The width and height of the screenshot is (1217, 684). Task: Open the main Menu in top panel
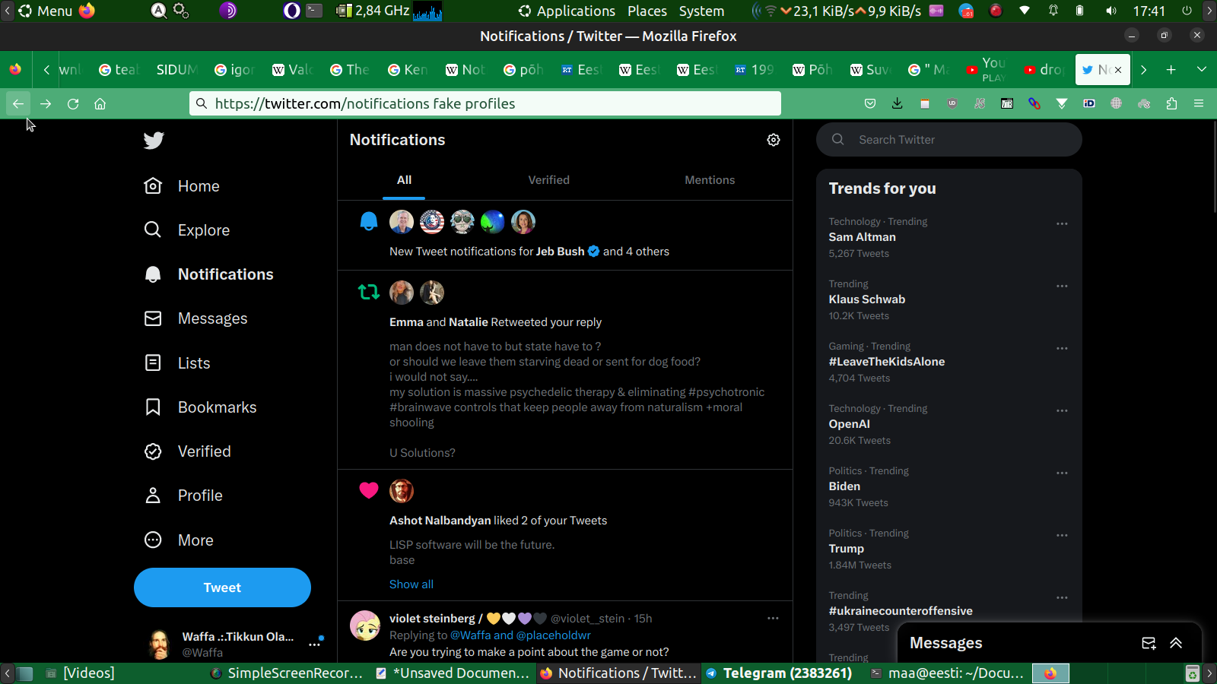(46, 11)
